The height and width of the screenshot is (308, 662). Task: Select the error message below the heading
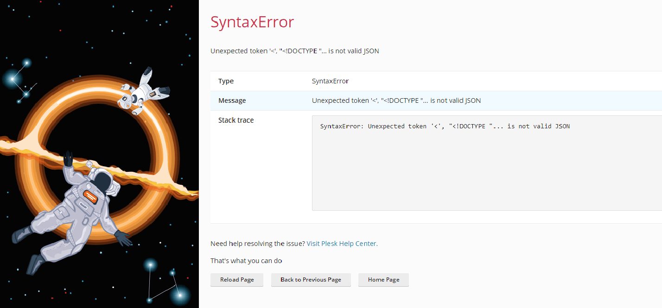point(295,51)
